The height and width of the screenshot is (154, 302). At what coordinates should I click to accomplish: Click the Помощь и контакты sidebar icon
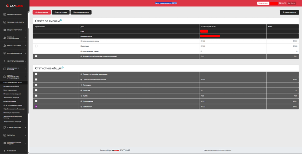click(x=5, y=22)
